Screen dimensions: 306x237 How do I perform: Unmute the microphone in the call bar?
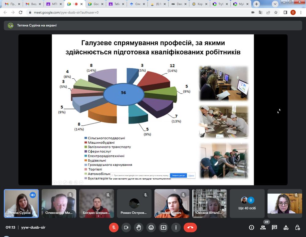click(x=114, y=228)
